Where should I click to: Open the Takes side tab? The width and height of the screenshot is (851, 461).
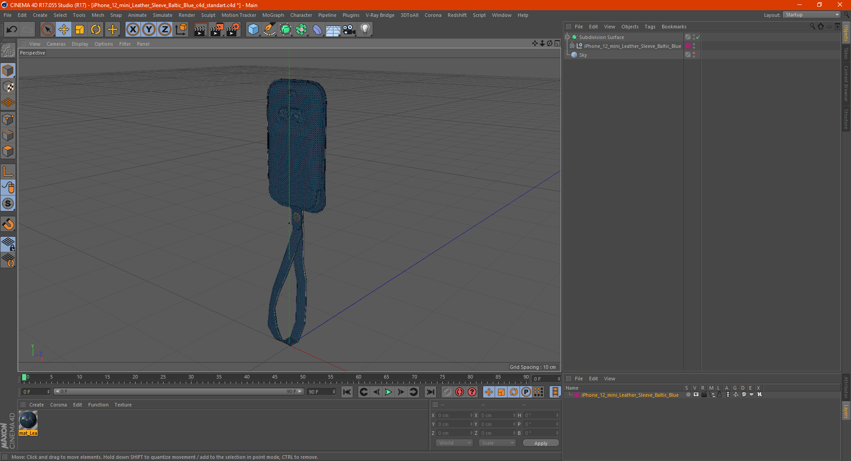point(846,54)
